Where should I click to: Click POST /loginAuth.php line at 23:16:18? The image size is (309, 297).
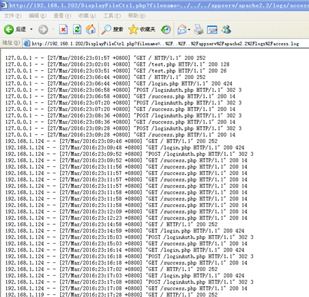[x=129, y=256]
